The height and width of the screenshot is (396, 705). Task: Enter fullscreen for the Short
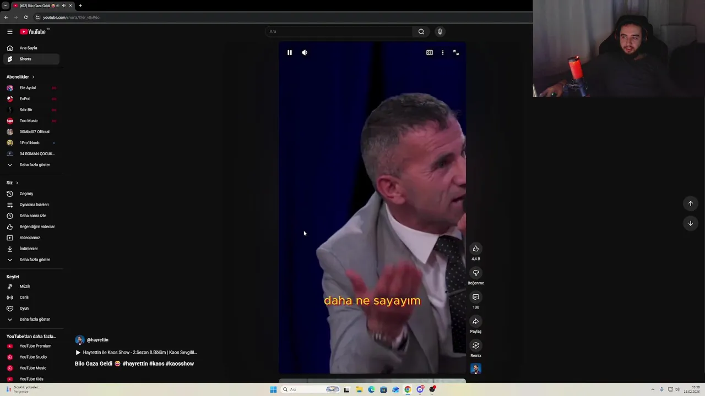tap(456, 53)
